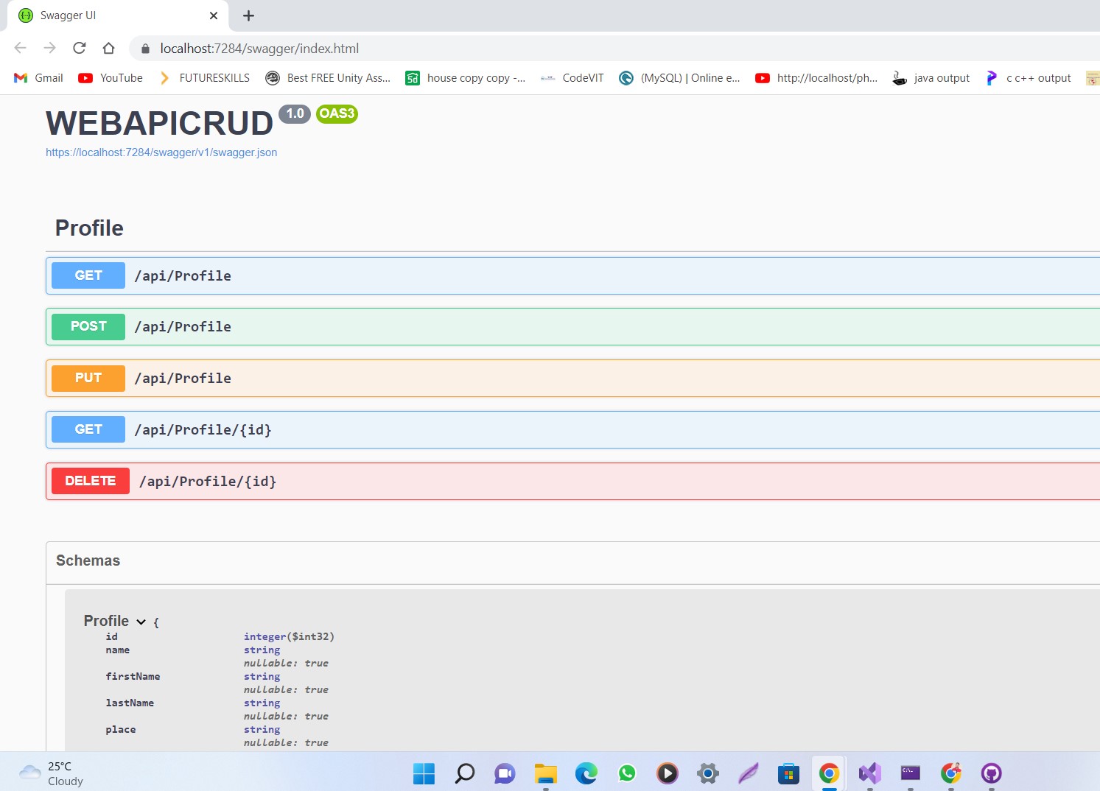Image resolution: width=1100 pixels, height=791 pixels.
Task: Expand the POST /api/Profile operation
Action: click(572, 326)
